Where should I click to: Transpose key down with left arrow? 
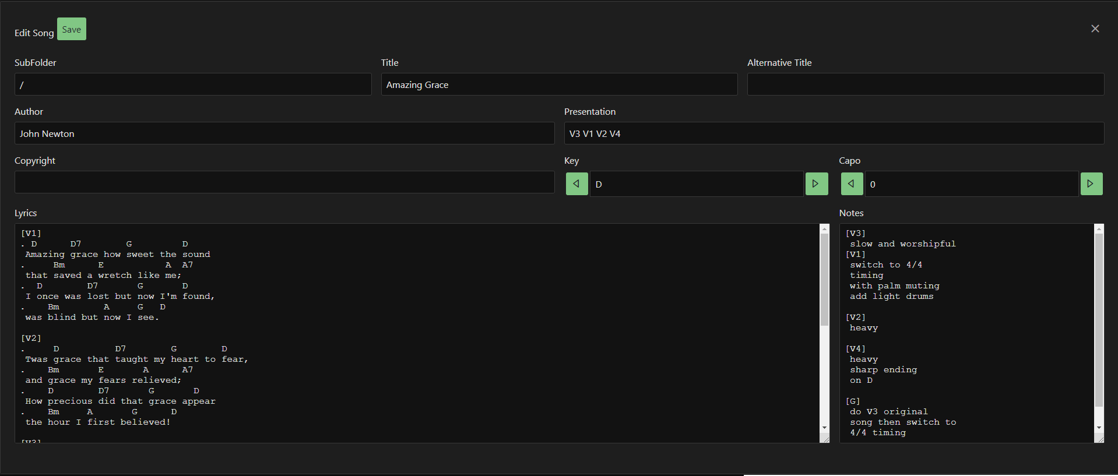[576, 184]
